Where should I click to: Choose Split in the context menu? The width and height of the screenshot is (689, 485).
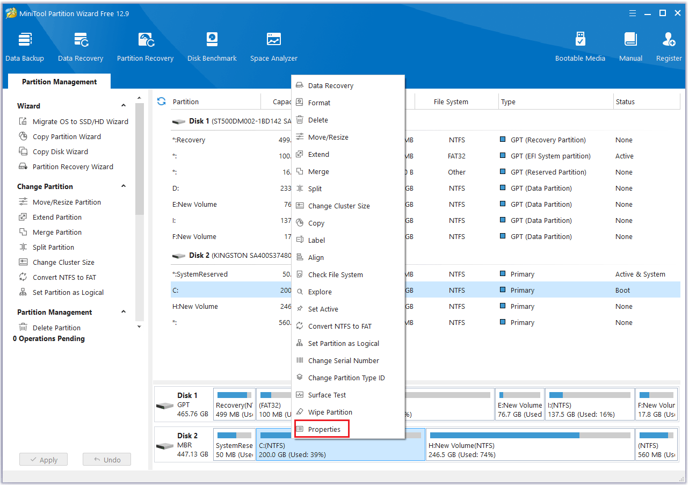(x=347, y=189)
